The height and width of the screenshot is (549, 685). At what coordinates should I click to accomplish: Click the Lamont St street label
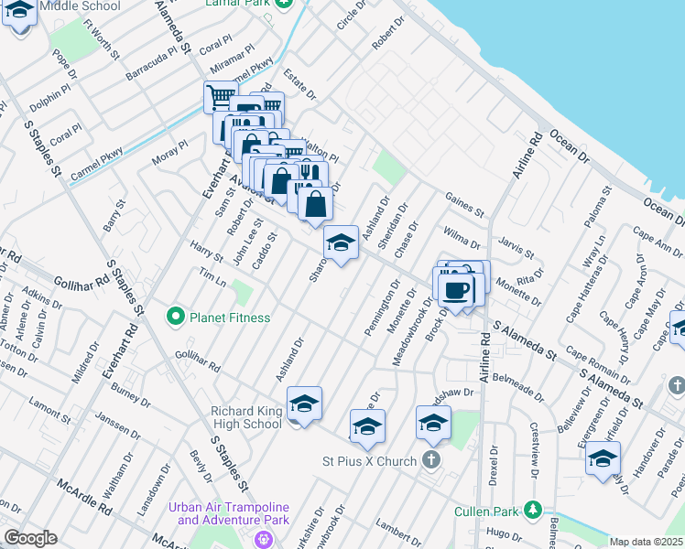[49, 410]
